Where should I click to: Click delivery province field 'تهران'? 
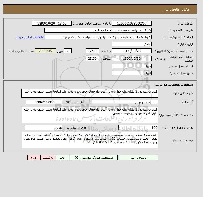click(x=132, y=66)
